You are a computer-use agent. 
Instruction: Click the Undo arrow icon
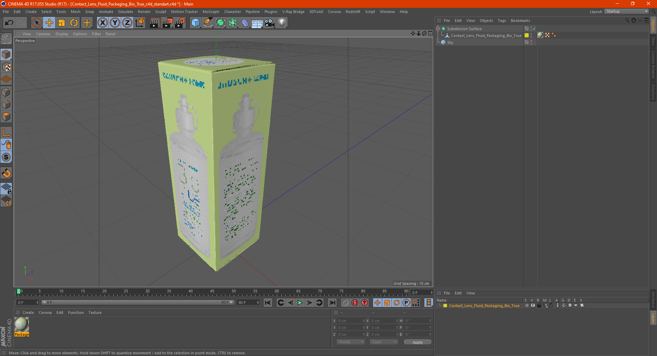(9, 23)
